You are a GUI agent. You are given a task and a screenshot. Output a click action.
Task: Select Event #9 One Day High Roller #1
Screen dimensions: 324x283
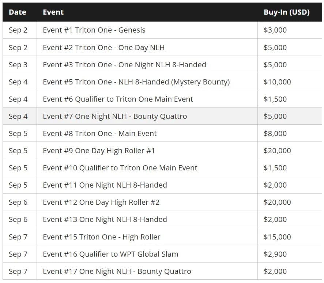coord(99,151)
